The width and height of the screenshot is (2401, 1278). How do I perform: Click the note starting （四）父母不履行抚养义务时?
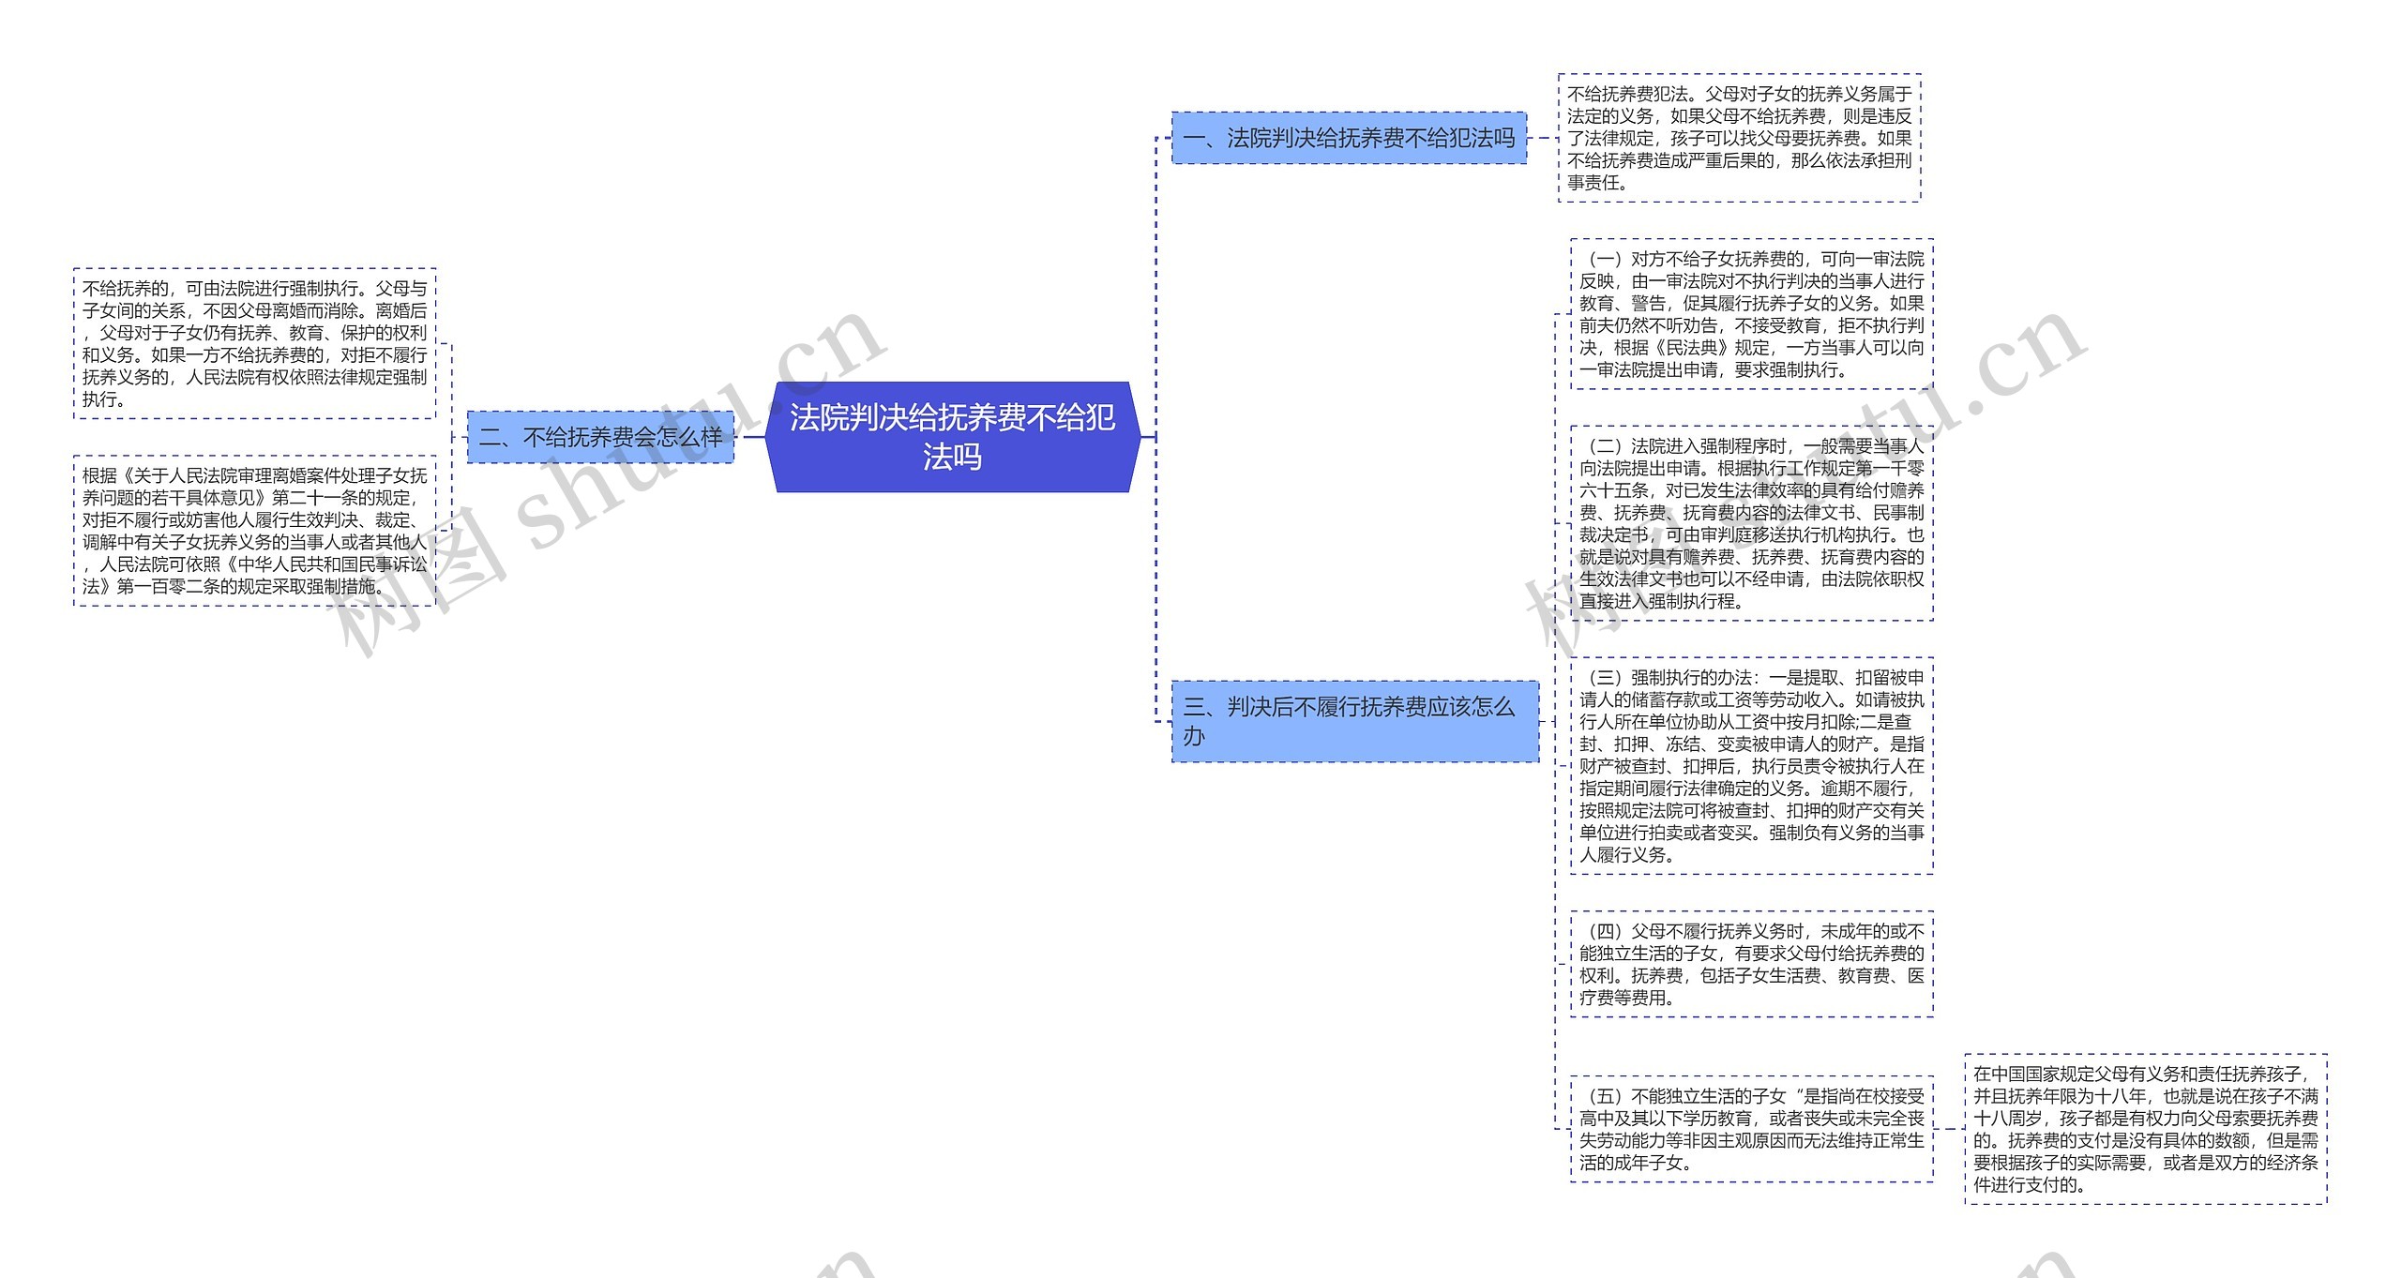point(1751,964)
